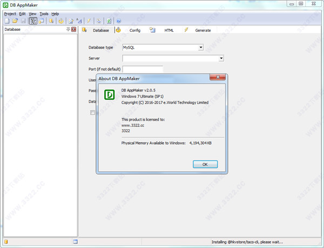324x248 pixels.
Task: Switch to the Generate tab
Action: point(203,30)
